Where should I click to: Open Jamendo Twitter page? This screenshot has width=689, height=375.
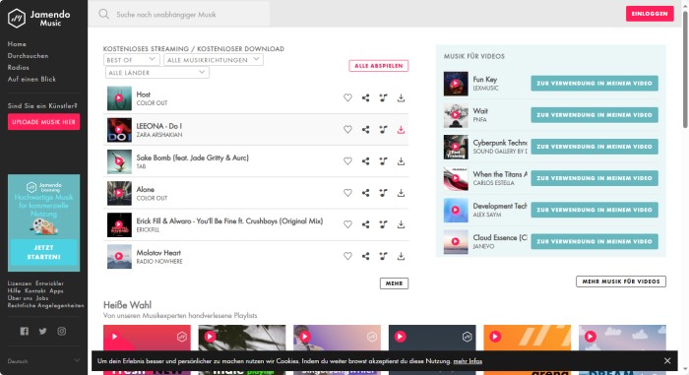pyautogui.click(x=42, y=331)
